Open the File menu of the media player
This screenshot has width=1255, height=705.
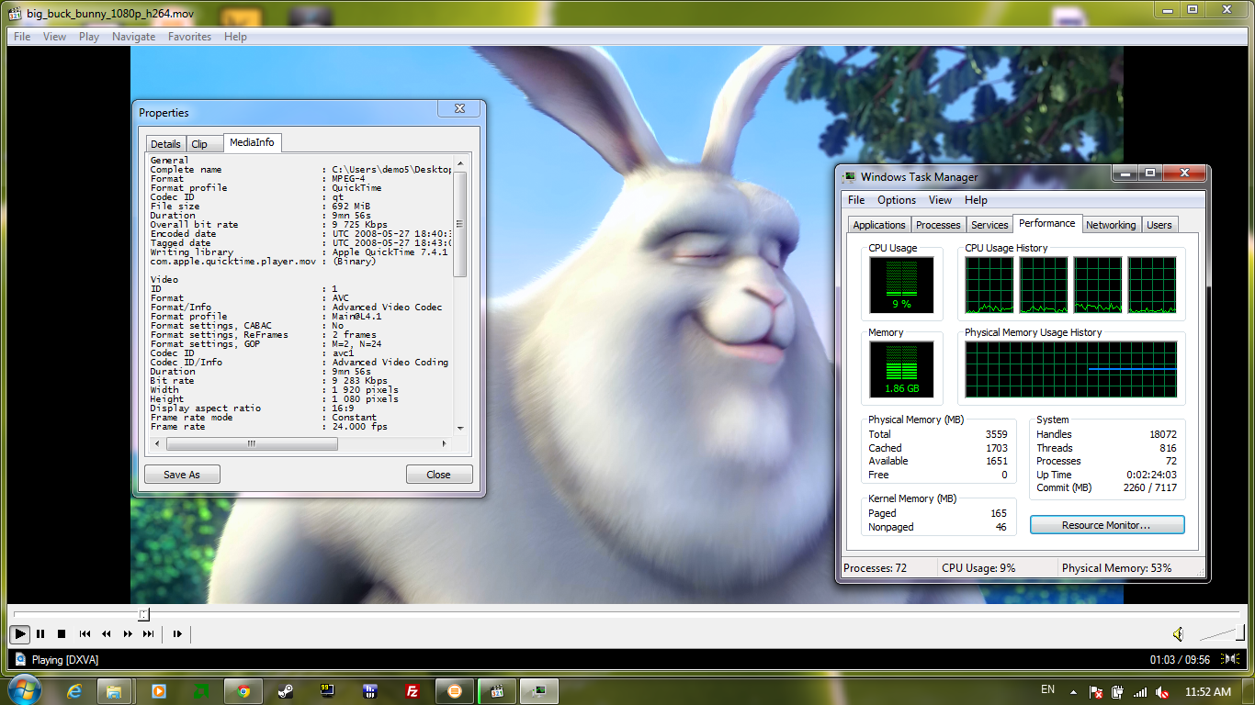click(x=22, y=37)
